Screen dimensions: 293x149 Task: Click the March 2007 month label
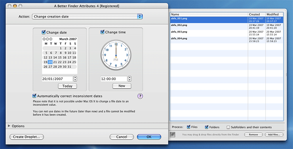(x=68, y=39)
